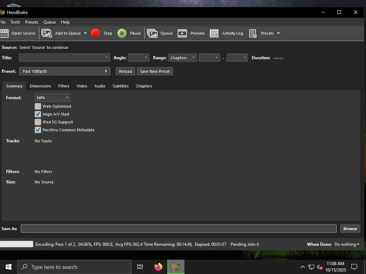Enable iPod 5G Support checkbox
The width and height of the screenshot is (366, 274).
click(38, 122)
